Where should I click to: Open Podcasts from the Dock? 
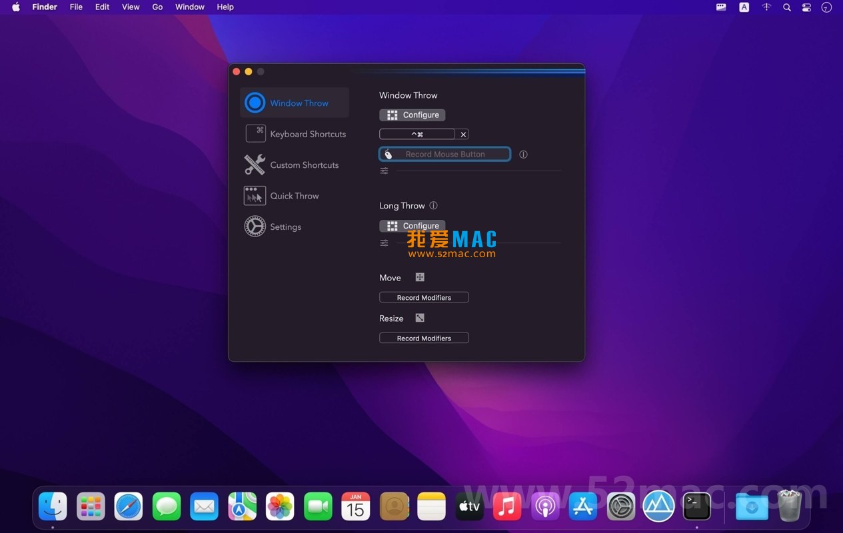pyautogui.click(x=545, y=507)
